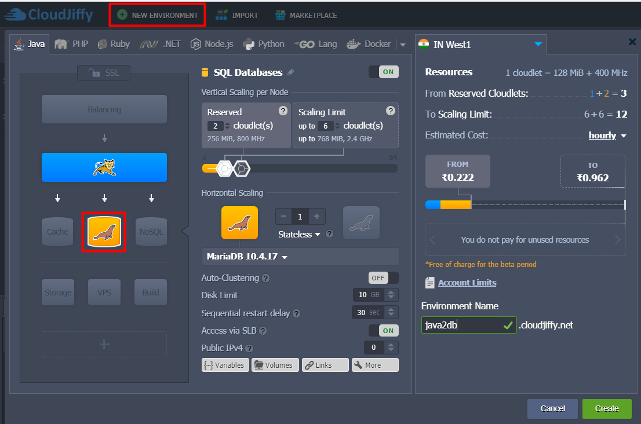
Task: Switch to the Python environment tab
Action: (264, 43)
